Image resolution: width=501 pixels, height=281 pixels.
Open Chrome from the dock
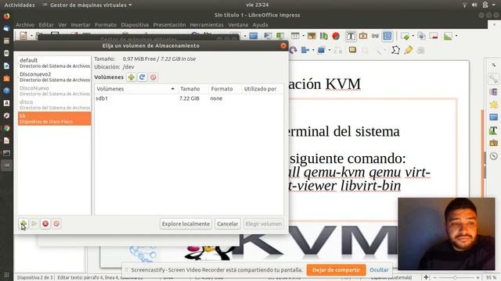click(6, 128)
